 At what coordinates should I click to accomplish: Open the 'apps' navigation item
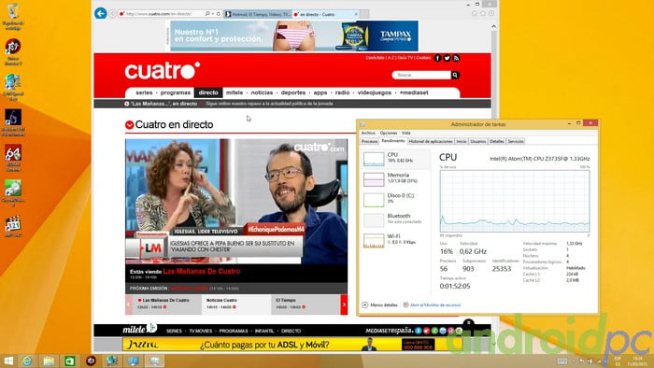320,92
